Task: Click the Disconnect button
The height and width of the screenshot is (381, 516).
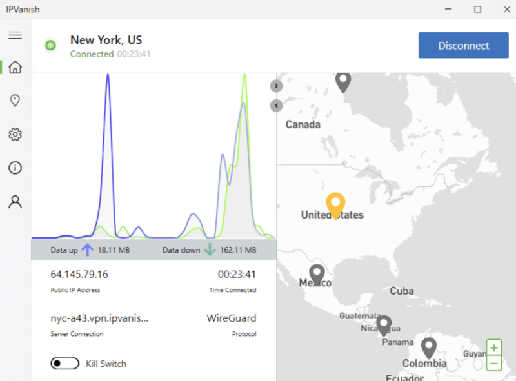Action: click(x=463, y=46)
